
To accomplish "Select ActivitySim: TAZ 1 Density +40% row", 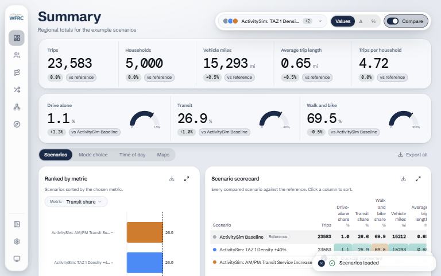I will [318, 250].
